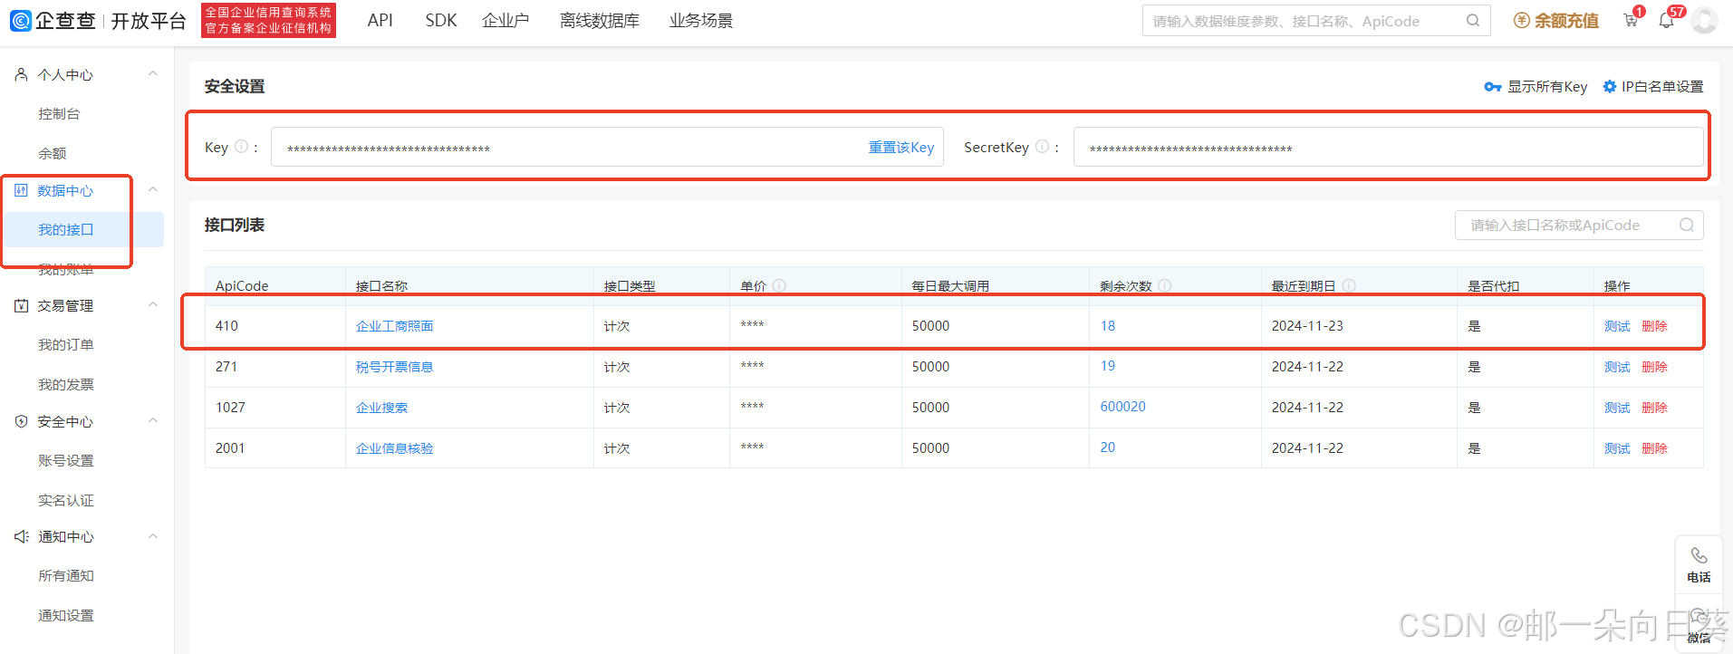Click the 通知中心 speaker icon

[x=21, y=536]
